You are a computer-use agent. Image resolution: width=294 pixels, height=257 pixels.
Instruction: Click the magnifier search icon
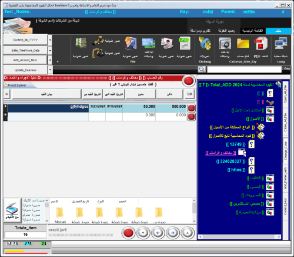[x=202, y=70]
